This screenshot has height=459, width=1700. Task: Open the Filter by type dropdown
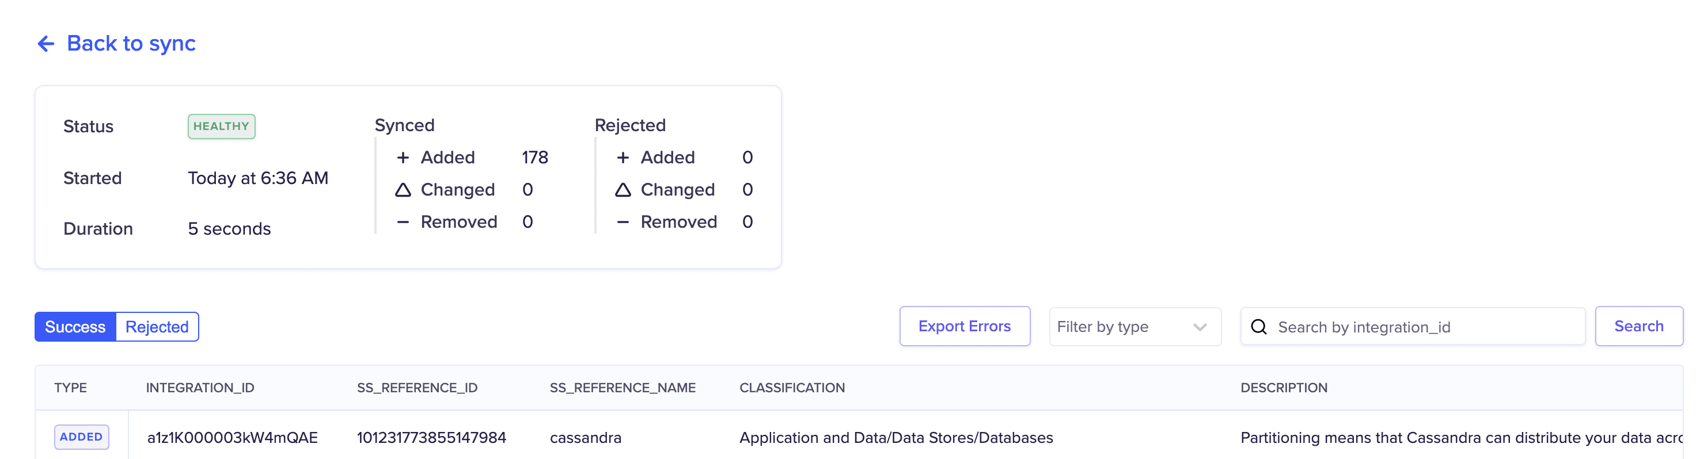pyautogui.click(x=1122, y=327)
